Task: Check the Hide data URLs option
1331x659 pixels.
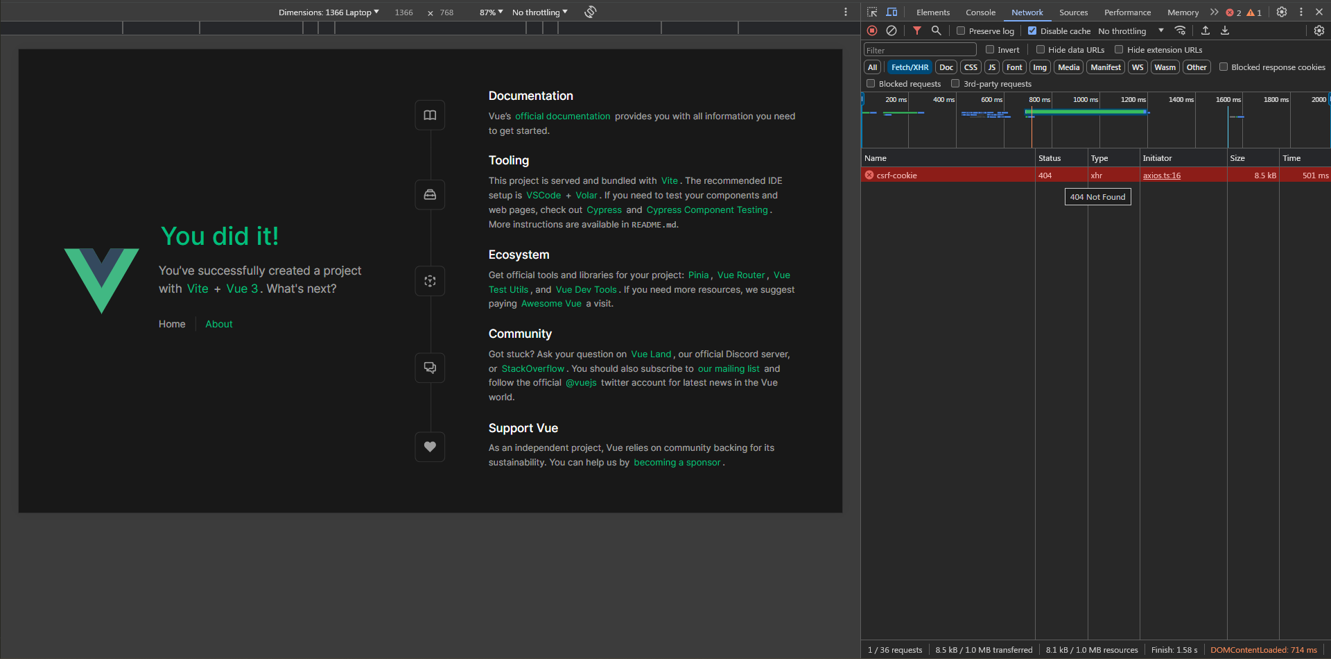Action: [1041, 49]
